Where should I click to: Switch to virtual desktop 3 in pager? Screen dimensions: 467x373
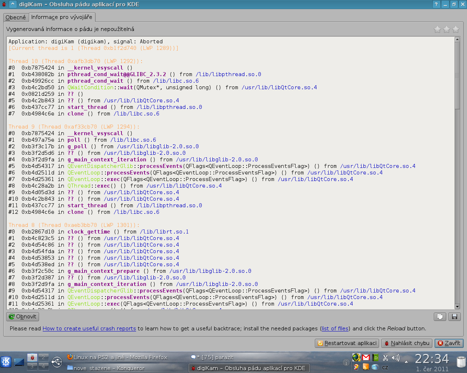point(32,366)
